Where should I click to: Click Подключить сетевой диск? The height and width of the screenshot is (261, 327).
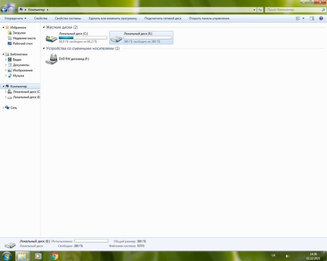coord(163,18)
